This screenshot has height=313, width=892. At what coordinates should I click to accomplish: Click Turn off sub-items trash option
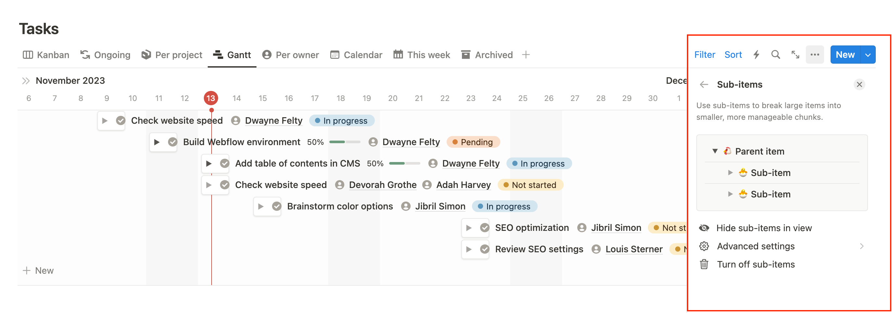click(x=755, y=265)
